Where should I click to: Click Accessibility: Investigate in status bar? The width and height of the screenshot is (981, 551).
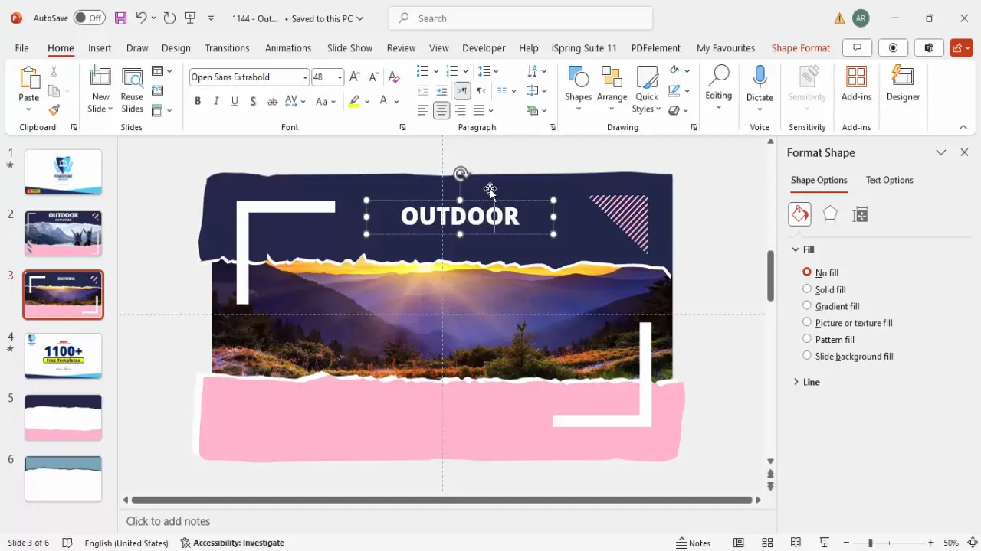coord(232,543)
